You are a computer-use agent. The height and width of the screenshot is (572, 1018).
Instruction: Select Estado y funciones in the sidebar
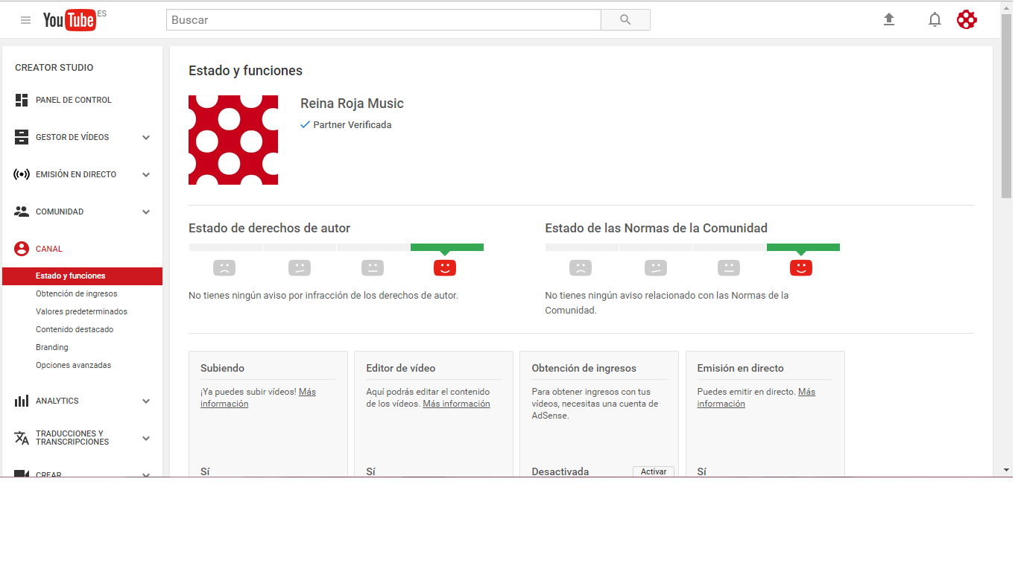[82, 276]
